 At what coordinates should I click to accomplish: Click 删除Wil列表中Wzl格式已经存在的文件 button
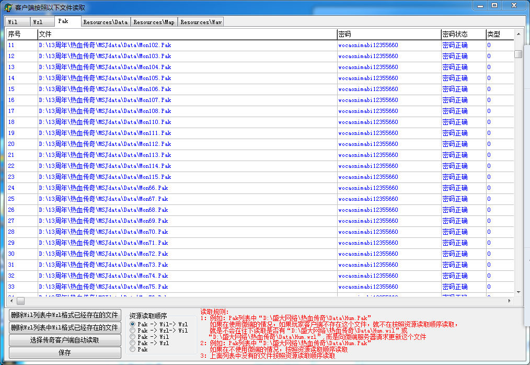coord(65,315)
